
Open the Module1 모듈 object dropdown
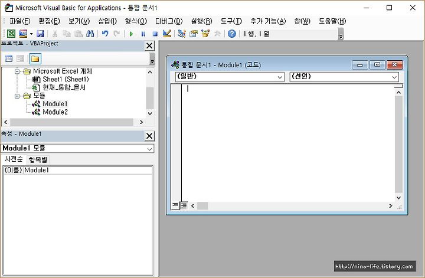149,149
